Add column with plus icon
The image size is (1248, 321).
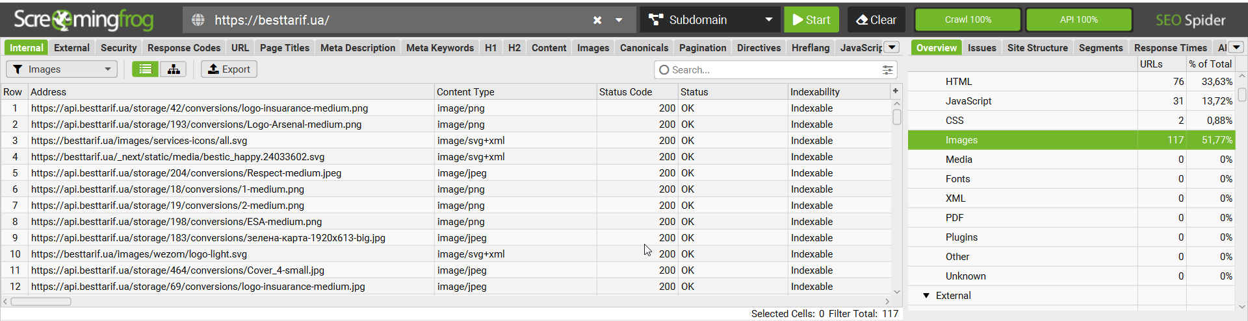896,91
